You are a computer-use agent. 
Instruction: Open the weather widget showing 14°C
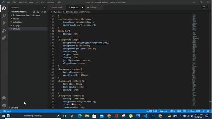coord(172,116)
